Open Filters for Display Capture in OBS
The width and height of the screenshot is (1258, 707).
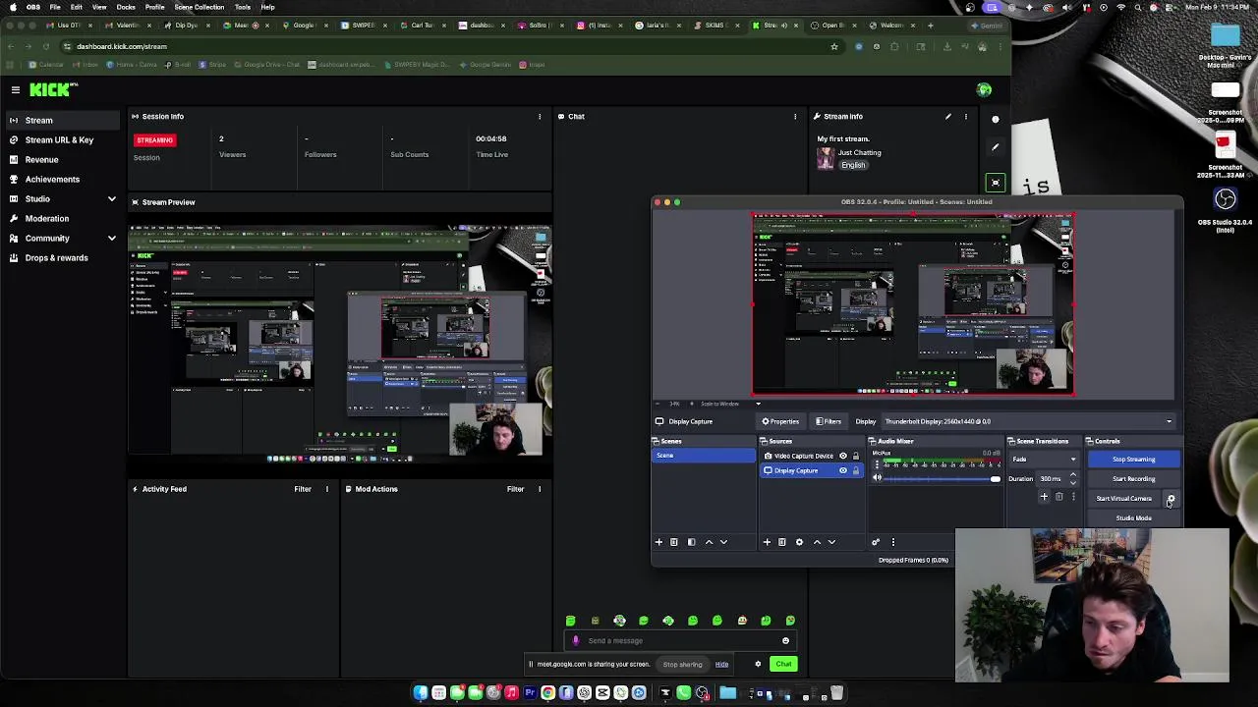tap(829, 421)
